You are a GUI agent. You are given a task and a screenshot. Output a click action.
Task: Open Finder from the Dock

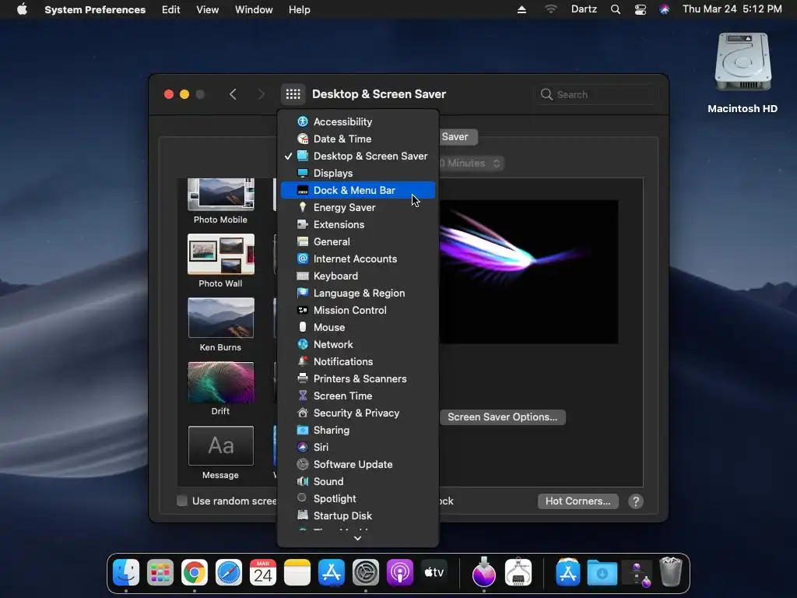point(126,572)
